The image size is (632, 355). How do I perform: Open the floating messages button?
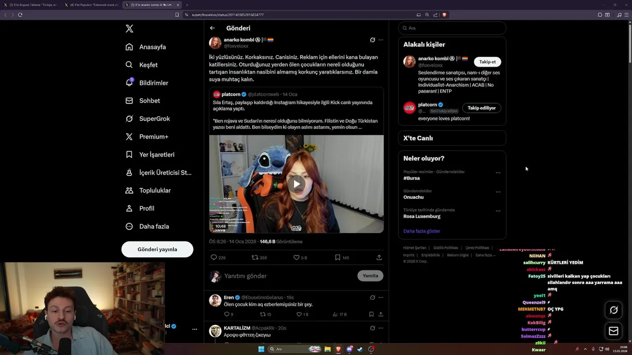(x=614, y=331)
